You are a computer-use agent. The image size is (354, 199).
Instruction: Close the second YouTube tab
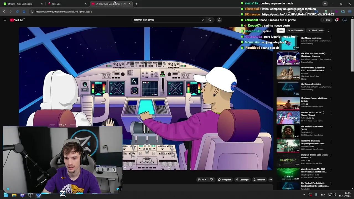click(86, 4)
